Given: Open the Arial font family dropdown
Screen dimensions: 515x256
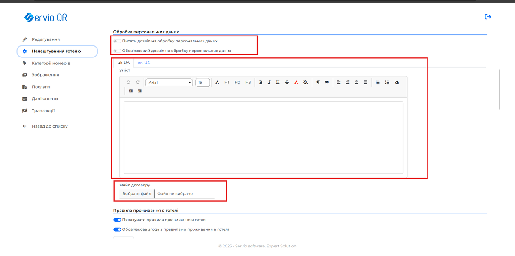Looking at the screenshot, I should click(169, 83).
